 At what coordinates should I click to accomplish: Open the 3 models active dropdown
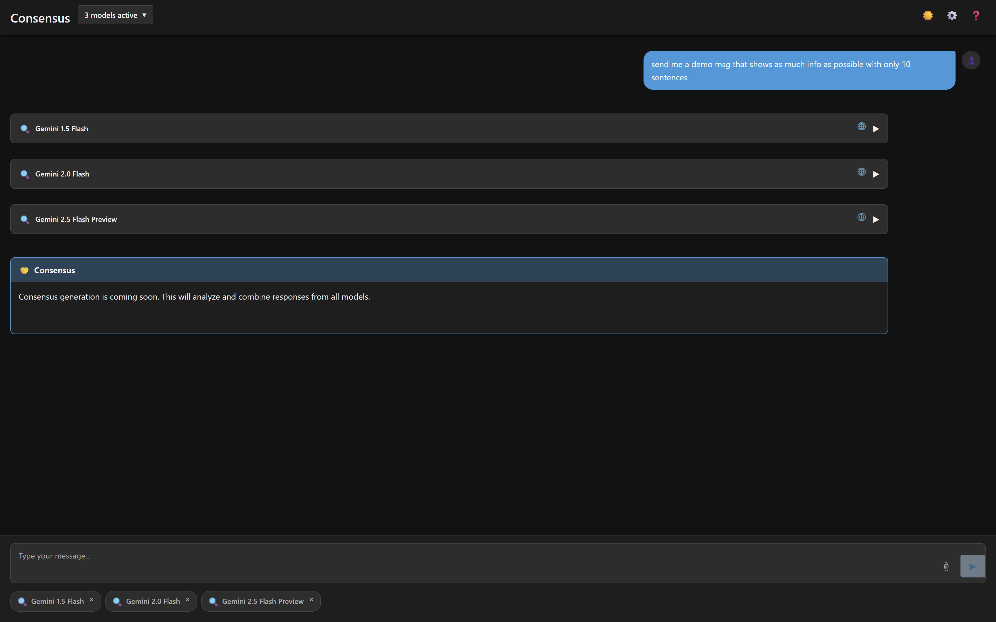tap(115, 15)
